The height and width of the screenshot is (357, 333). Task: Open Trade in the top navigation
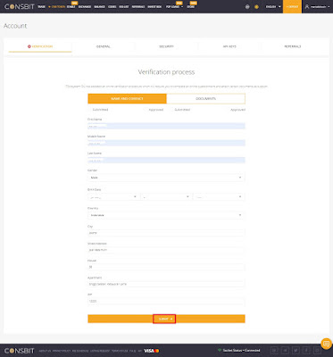point(41,6)
